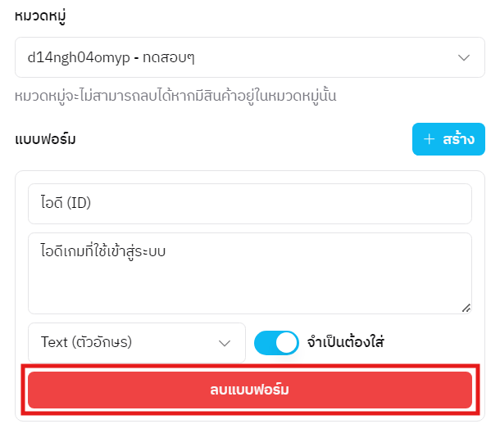Click the chevron arrow of the หมวดหมู่ selector

(x=464, y=57)
